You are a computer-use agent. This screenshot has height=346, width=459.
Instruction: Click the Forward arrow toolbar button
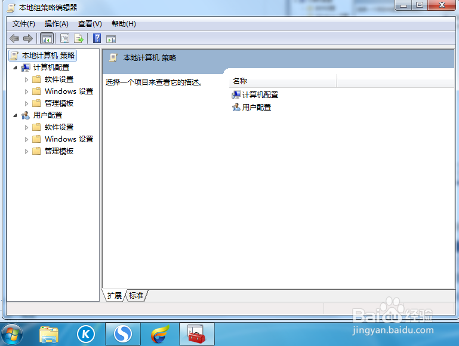coord(28,38)
